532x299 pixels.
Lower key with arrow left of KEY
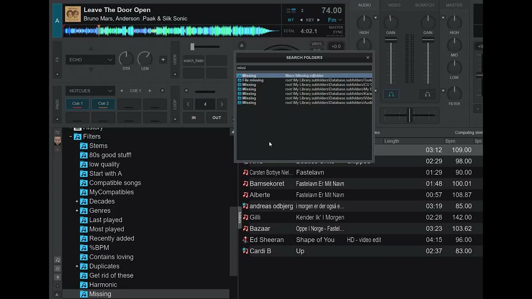point(301,20)
